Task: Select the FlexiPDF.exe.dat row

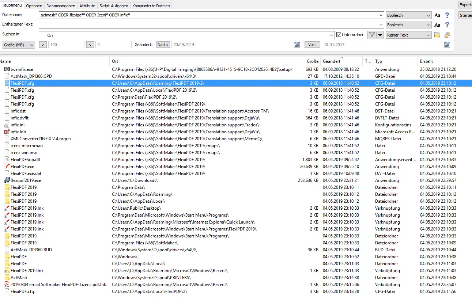Action: [x=236, y=174]
